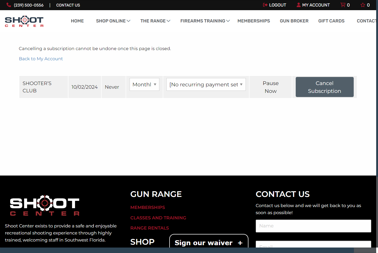
Task: Open footer Classes and Training link
Action: 158,218
